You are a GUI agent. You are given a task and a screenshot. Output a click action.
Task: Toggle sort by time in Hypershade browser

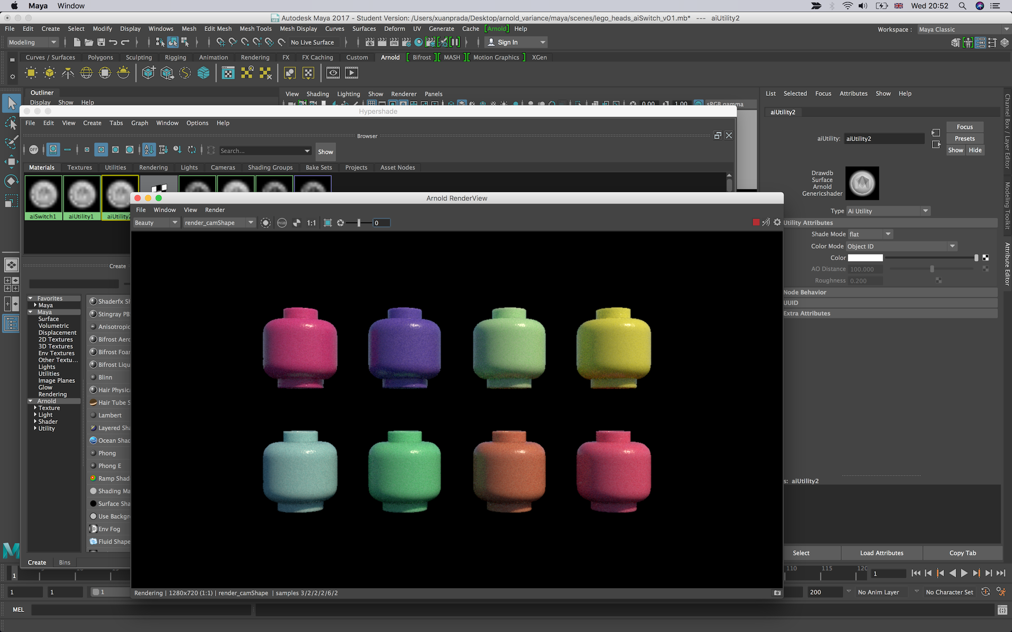(178, 150)
